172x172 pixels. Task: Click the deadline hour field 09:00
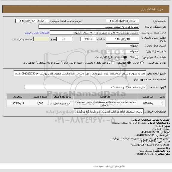pos(89,39)
